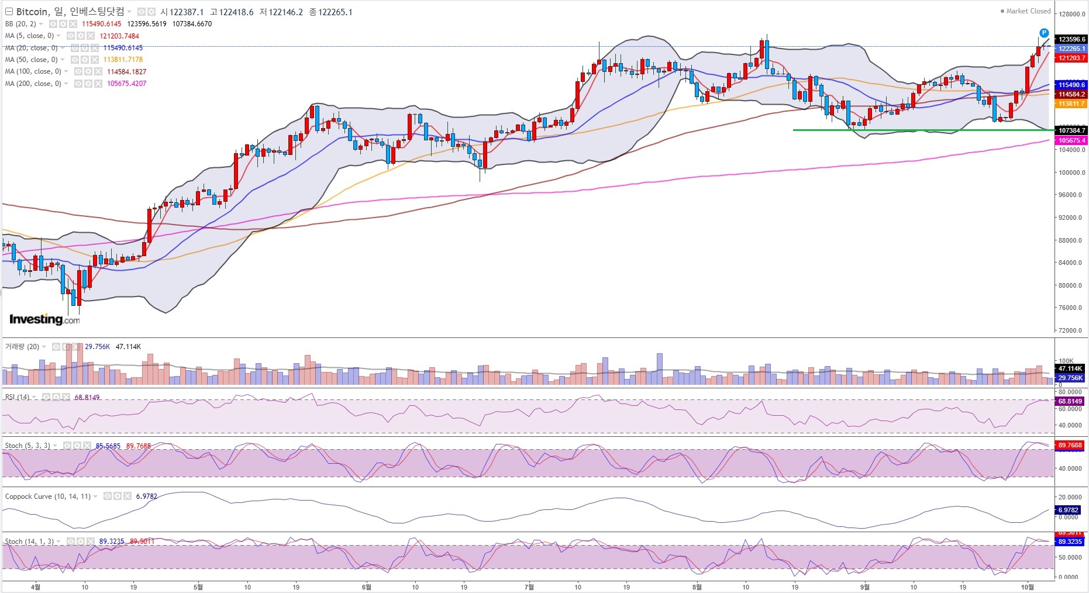Screen dimensions: 1089x593
Task: Toggle eye icon for RSI (14)
Action: pyautogui.click(x=46, y=397)
